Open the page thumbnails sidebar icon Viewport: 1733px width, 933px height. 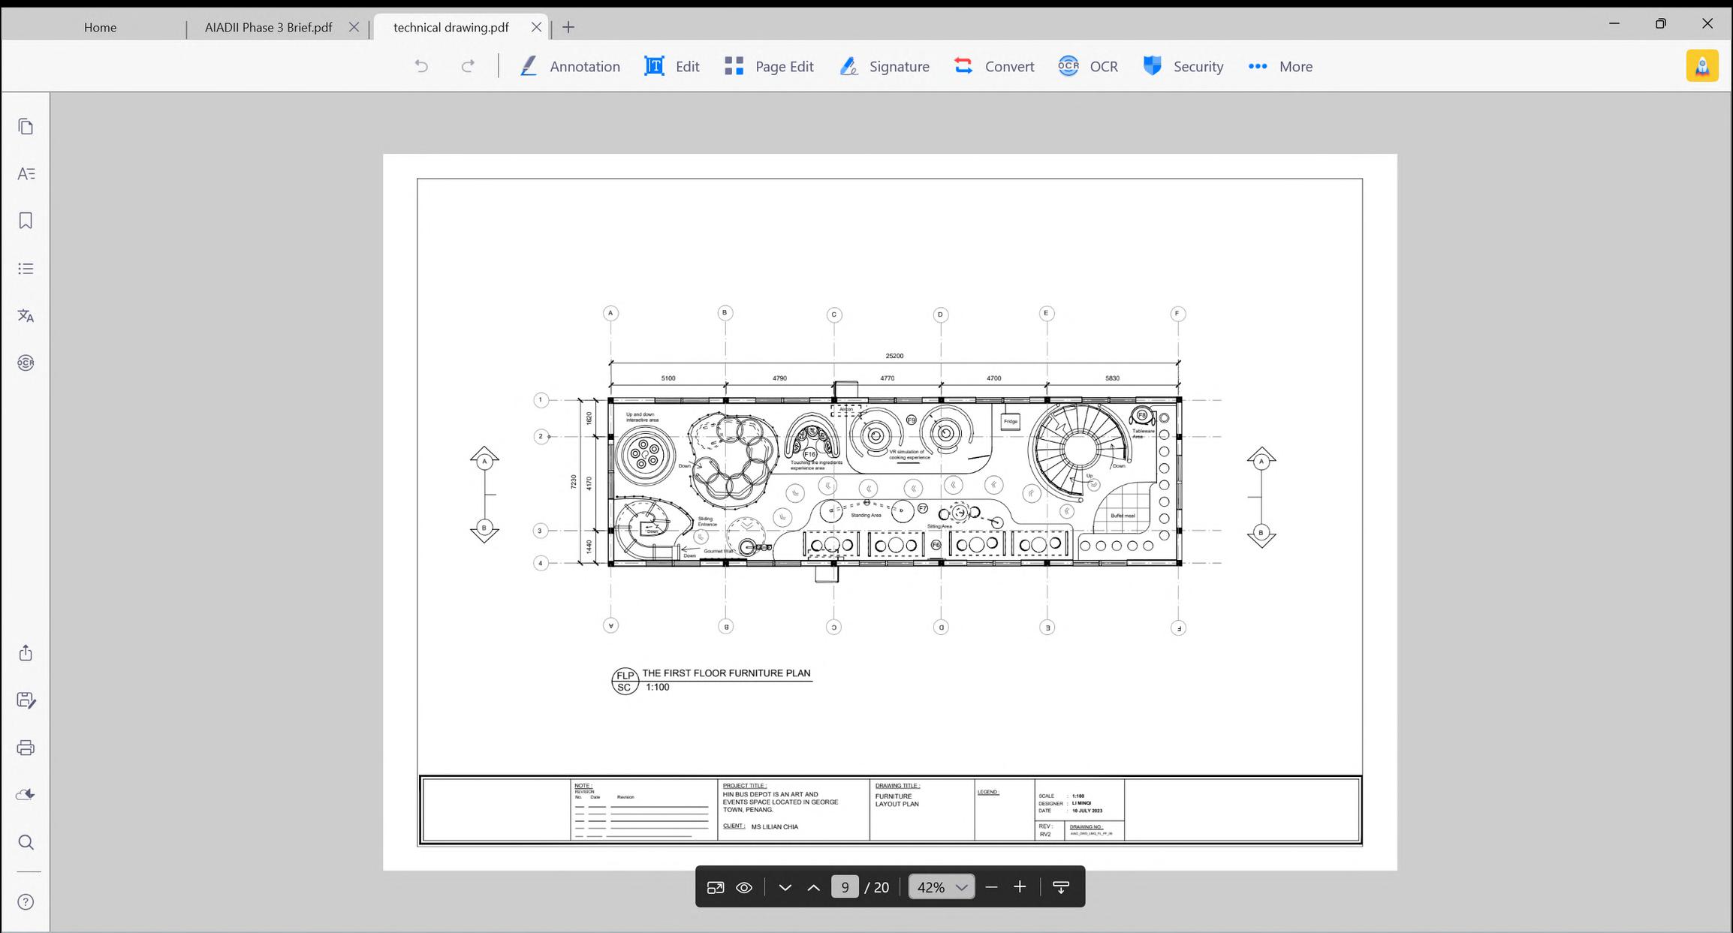point(26,127)
